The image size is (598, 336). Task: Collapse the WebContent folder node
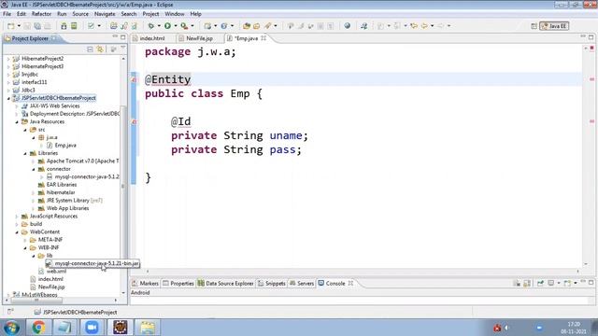[17, 232]
